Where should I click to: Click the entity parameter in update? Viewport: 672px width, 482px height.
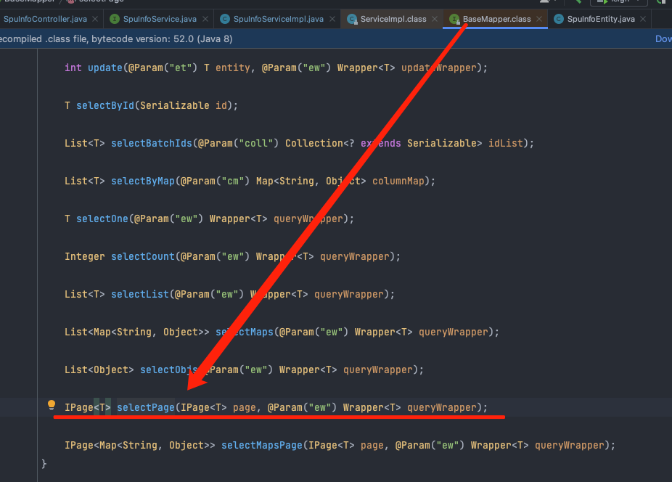click(x=233, y=68)
